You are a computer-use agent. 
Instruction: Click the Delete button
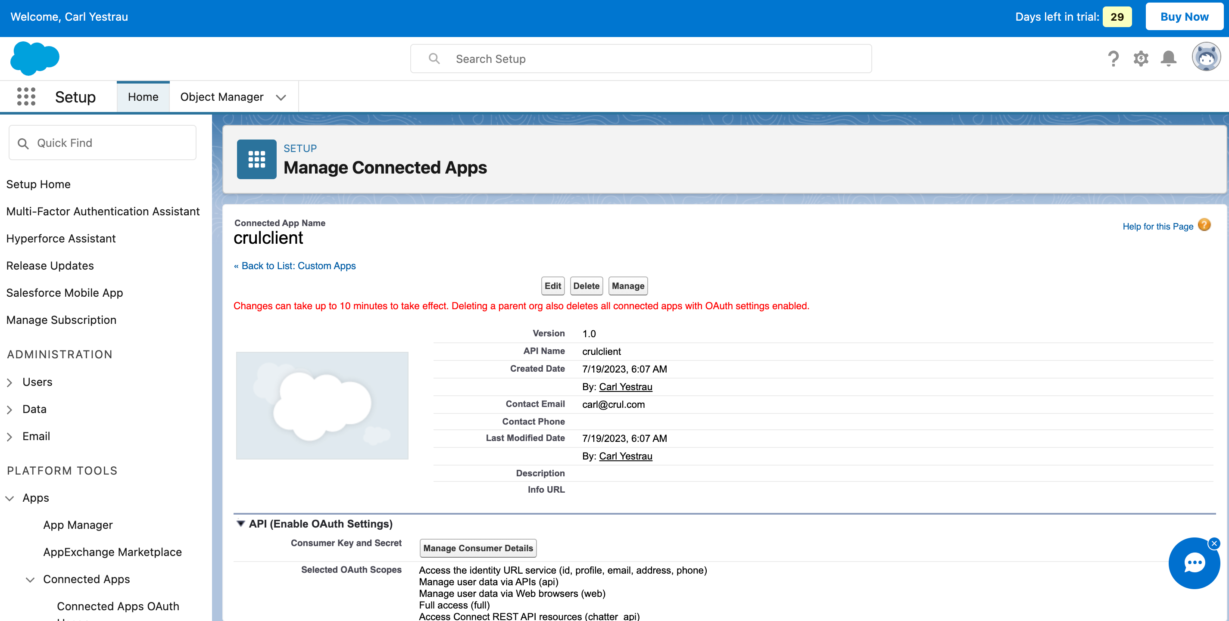coord(586,286)
